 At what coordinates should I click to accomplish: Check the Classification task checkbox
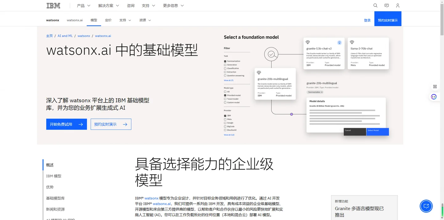pyautogui.click(x=225, y=68)
